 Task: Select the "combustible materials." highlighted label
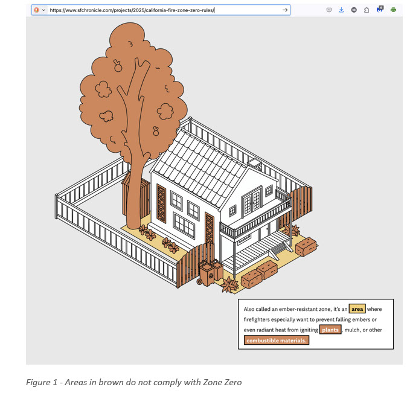[277, 340]
